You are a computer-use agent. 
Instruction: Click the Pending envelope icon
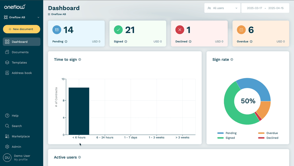tap(57, 30)
